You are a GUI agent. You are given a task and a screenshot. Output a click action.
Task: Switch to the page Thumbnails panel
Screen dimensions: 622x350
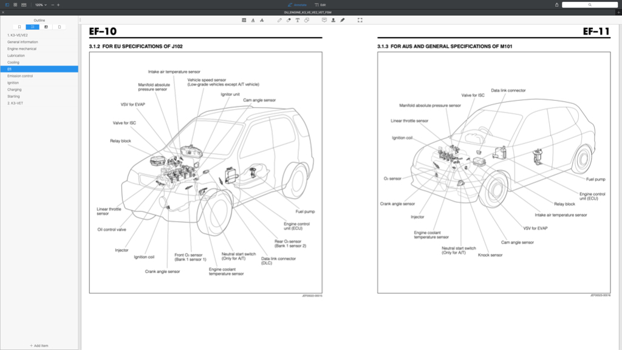[60, 27]
